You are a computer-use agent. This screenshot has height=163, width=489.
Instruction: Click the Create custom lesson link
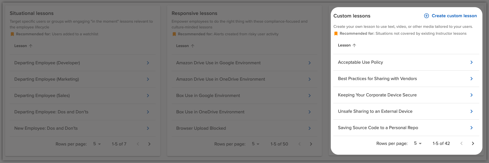(x=454, y=16)
